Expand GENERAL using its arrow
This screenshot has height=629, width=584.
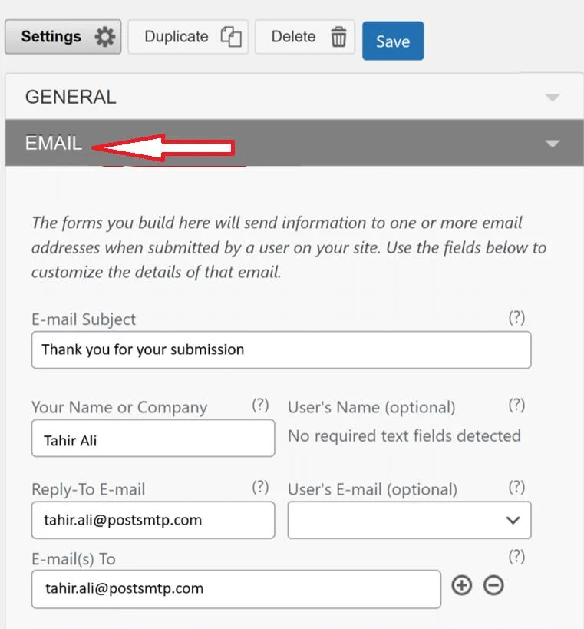552,98
